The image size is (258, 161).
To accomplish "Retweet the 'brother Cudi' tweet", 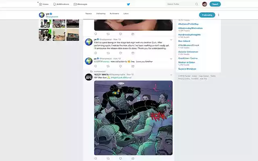I will click(108, 53).
